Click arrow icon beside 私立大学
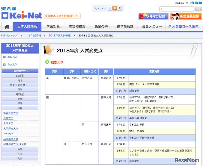 click(x=4, y=65)
